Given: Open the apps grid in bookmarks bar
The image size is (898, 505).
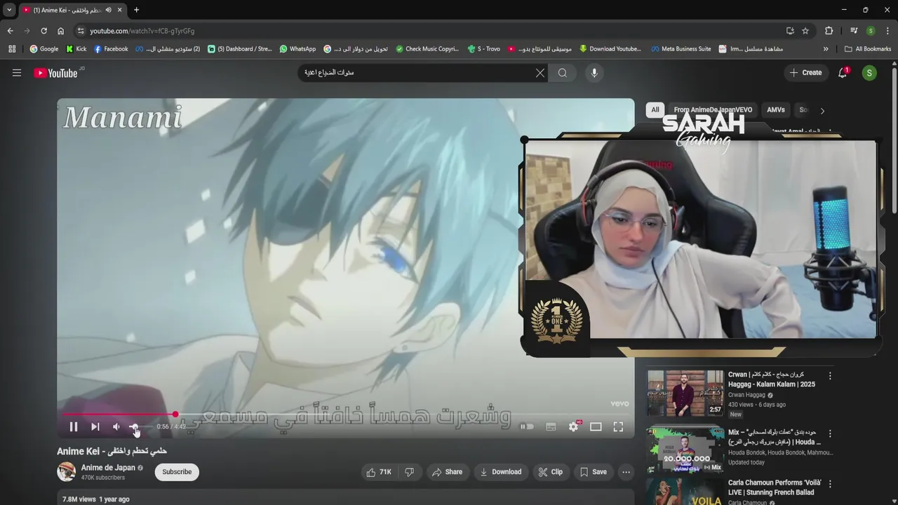Looking at the screenshot, I should [x=12, y=49].
